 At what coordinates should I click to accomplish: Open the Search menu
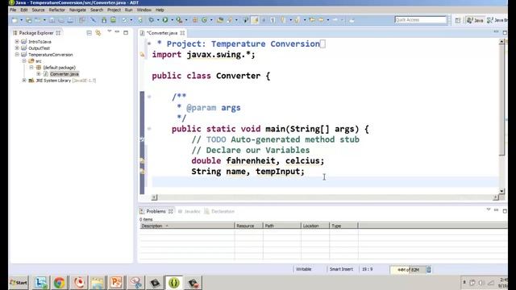[97, 10]
